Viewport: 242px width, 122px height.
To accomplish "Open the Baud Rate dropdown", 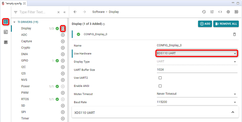I will [x=196, y=102].
